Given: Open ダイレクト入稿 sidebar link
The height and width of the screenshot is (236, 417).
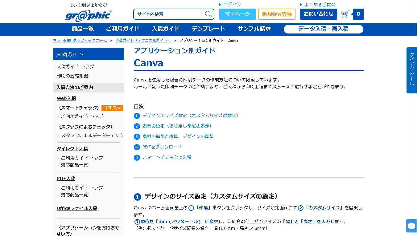Looking at the screenshot, I should tap(72, 149).
